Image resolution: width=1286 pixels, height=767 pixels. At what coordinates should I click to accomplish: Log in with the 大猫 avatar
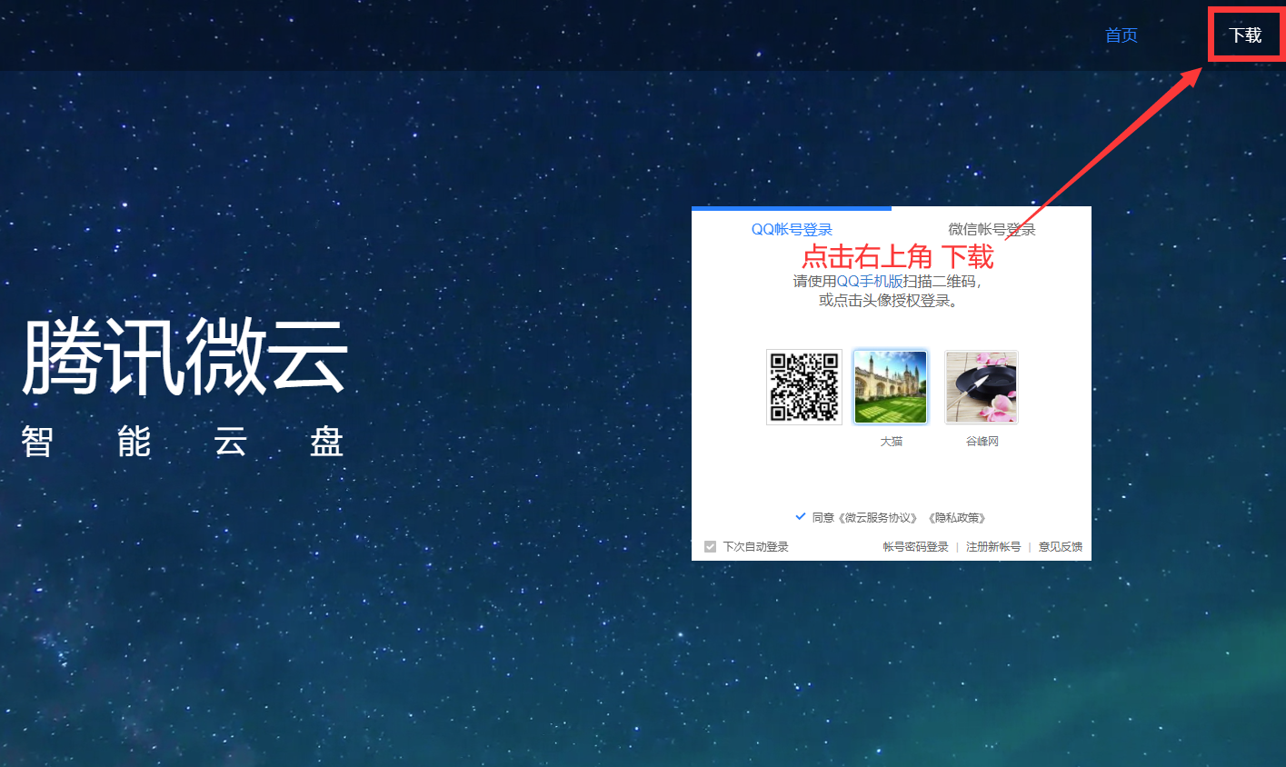[891, 387]
